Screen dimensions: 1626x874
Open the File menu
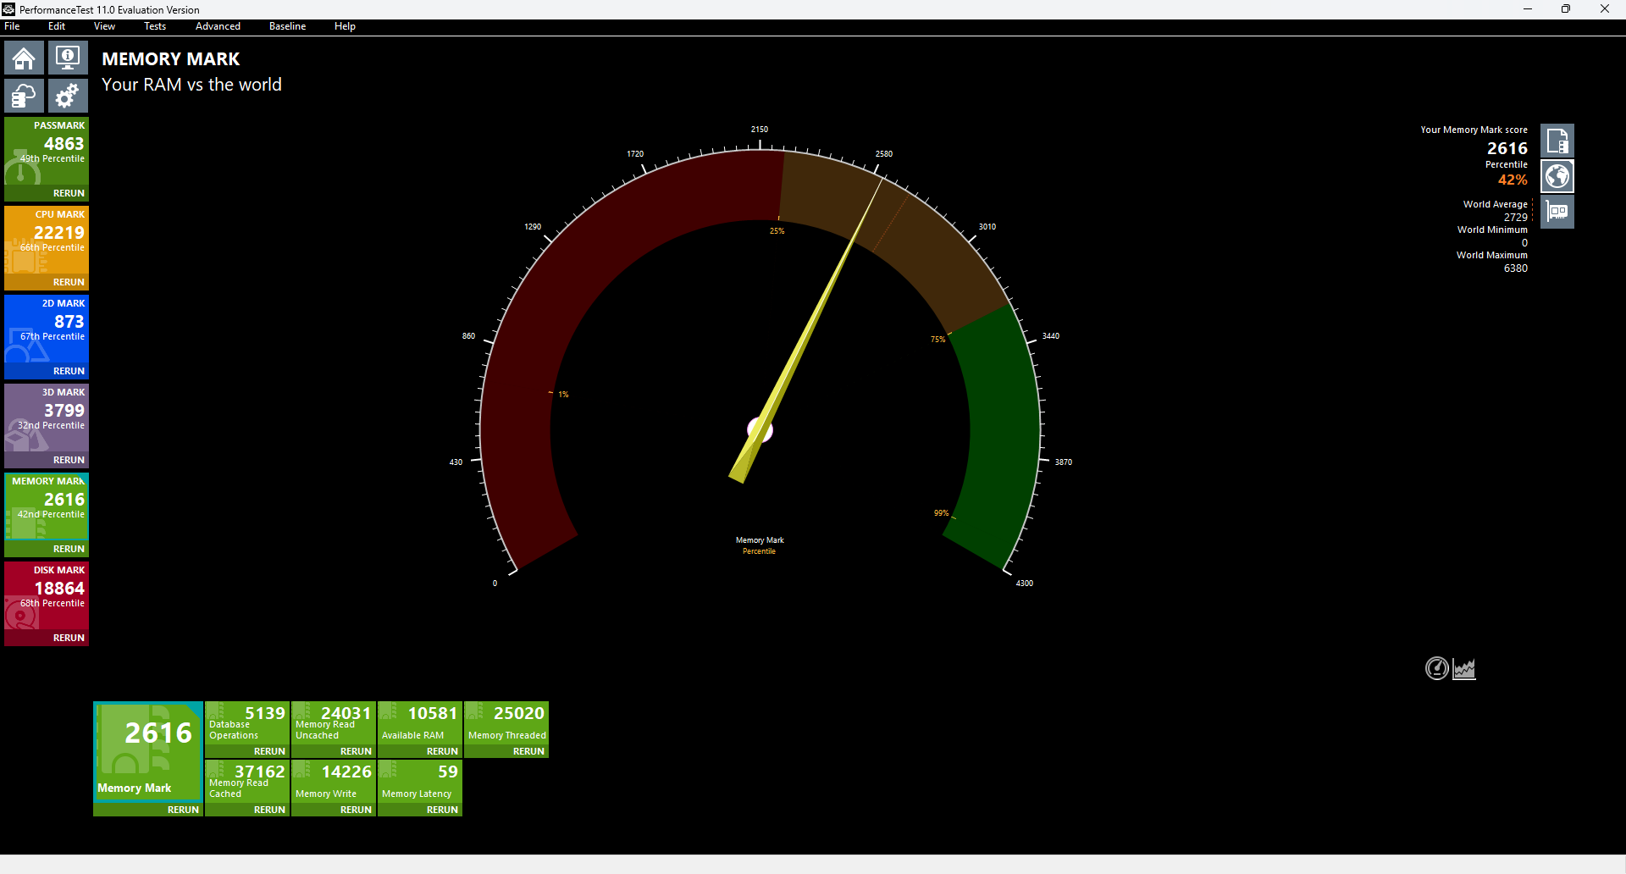click(12, 26)
